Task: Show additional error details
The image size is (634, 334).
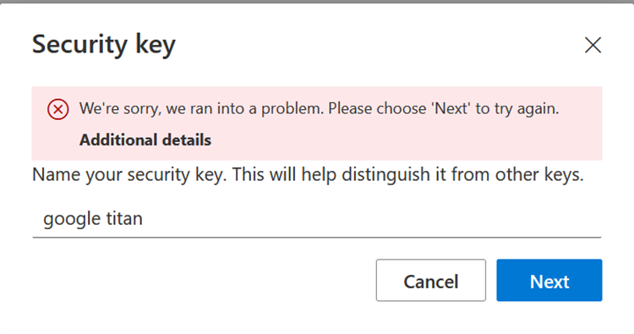Action: 145,140
